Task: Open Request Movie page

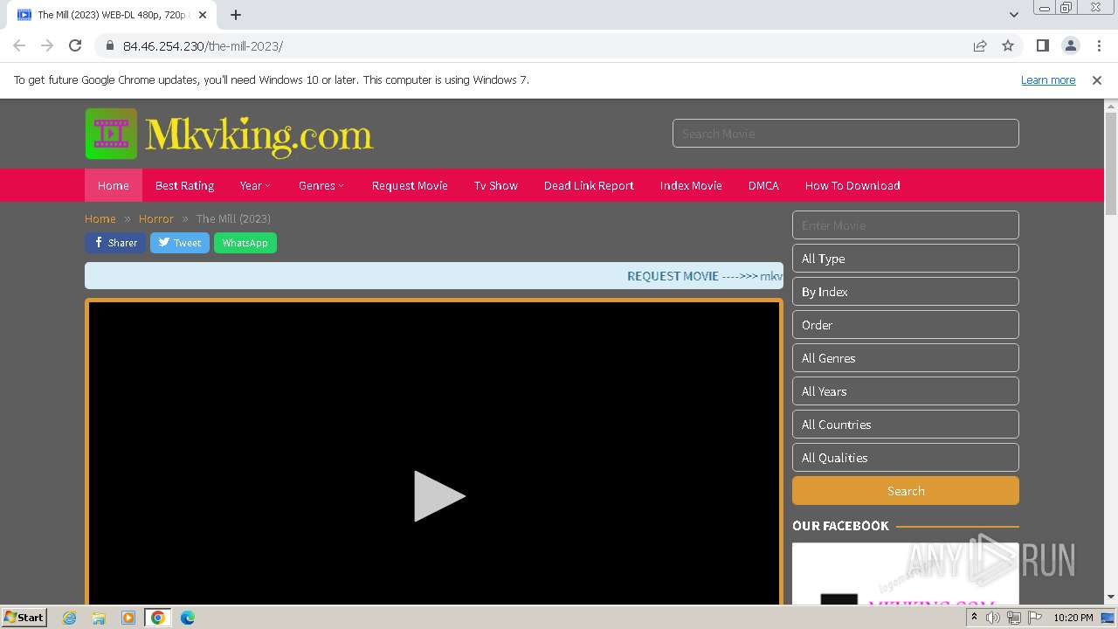Action: coord(410,185)
